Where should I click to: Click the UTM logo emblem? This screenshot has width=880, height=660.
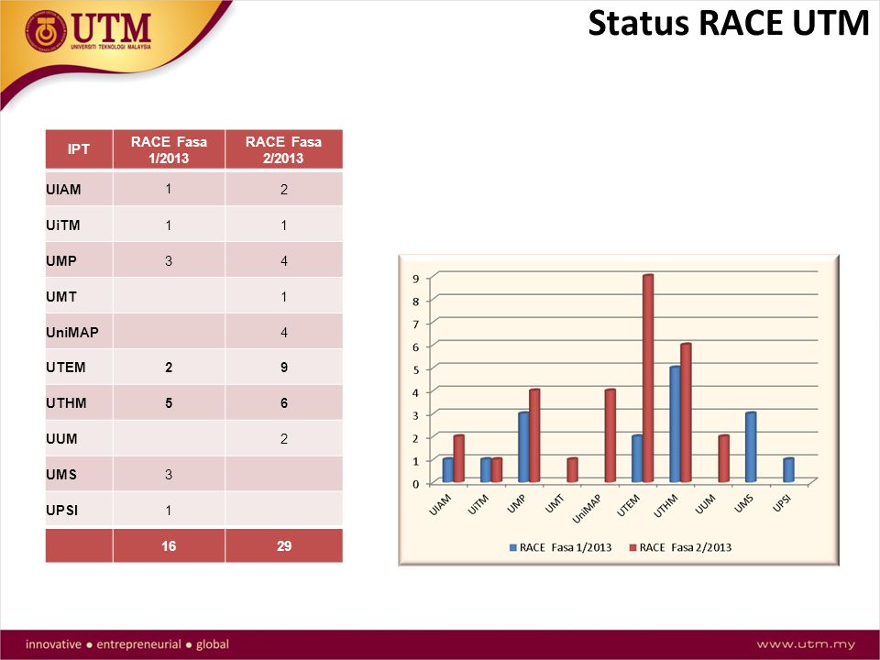click(46, 31)
